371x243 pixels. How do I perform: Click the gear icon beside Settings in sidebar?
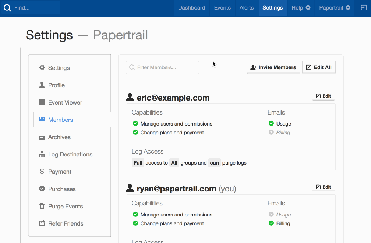coord(42,67)
